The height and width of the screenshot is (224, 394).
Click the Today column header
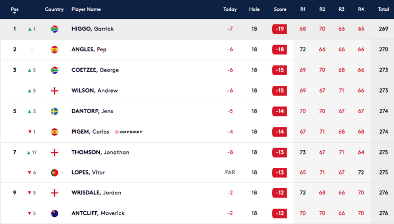230,9
